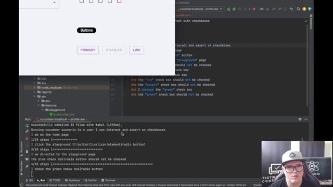Run with coverage icon in the toolbar
Image resolution: width=333 pixels, height=187 pixels.
(x=240, y=9)
